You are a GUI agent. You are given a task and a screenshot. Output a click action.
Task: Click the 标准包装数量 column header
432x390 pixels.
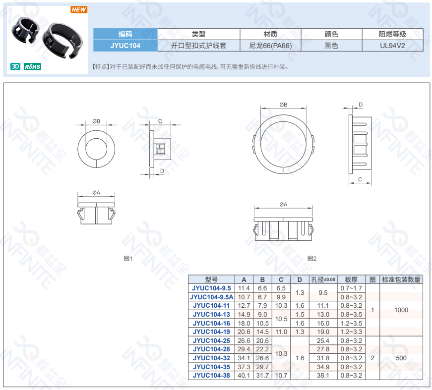coord(401,279)
